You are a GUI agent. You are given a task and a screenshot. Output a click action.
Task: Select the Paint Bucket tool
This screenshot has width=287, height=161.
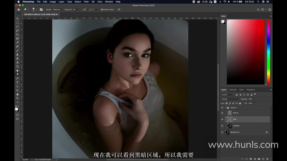[17, 66]
